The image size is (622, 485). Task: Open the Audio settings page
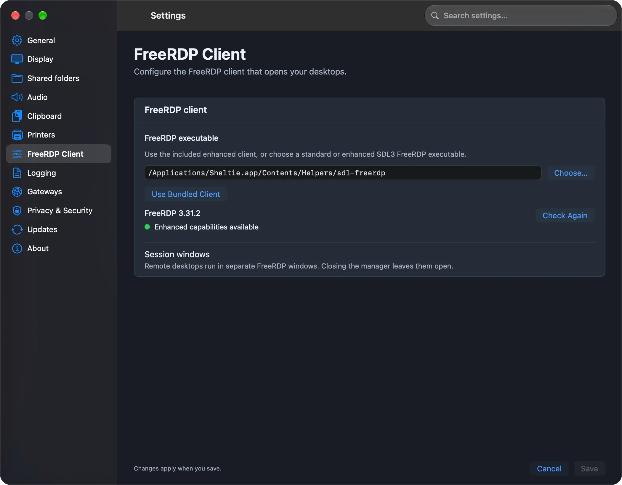click(59, 97)
